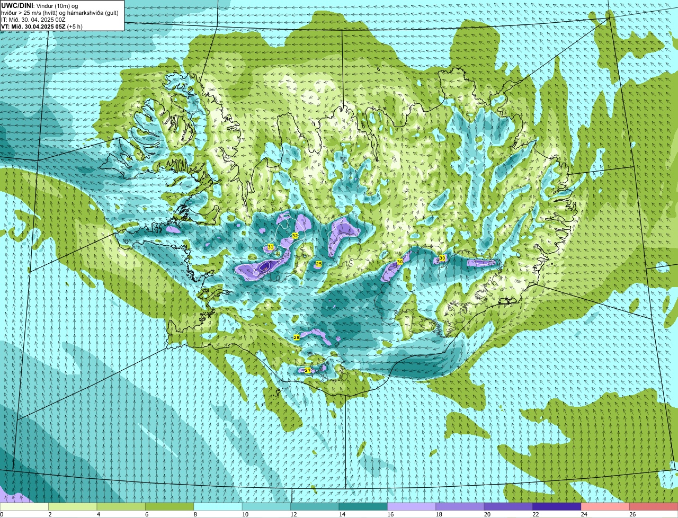The image size is (678, 518).
Task: Pick the 12–14 m/s teal legend swatch
Action: [x=315, y=506]
